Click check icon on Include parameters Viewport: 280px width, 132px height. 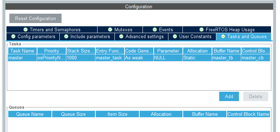pos(66,36)
